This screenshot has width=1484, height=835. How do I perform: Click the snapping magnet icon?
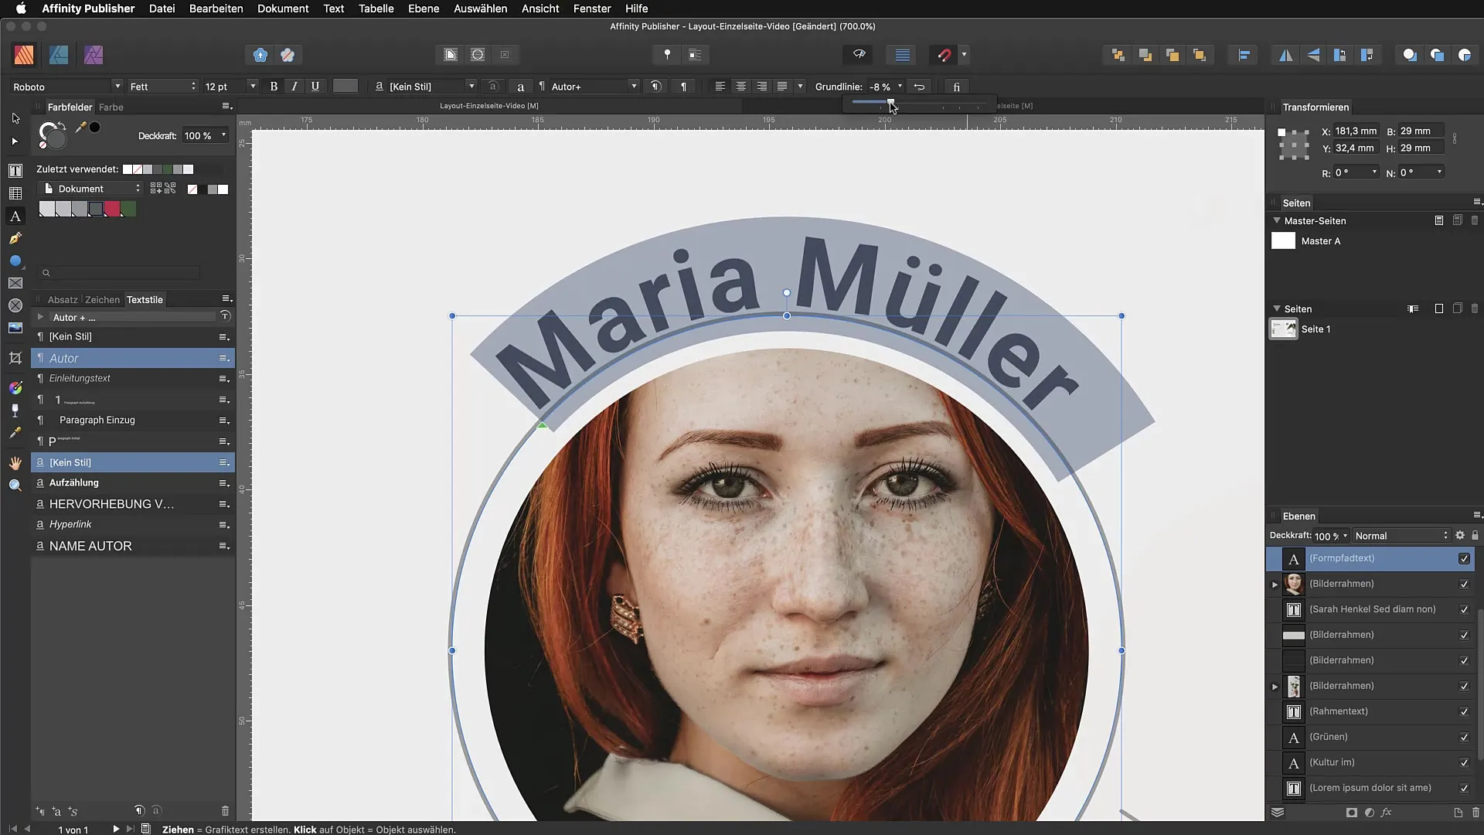(944, 55)
